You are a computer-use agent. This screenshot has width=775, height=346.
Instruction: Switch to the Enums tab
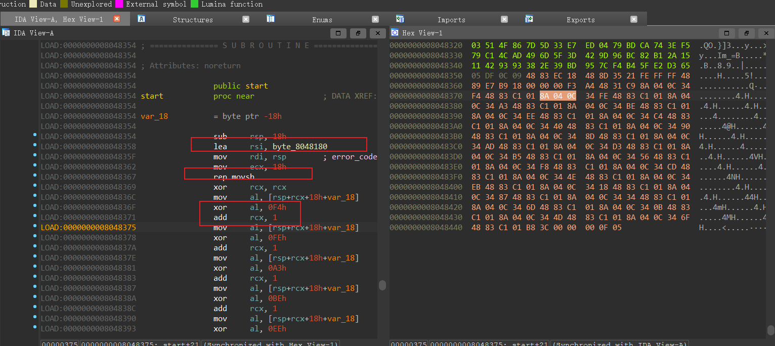[x=322, y=19]
